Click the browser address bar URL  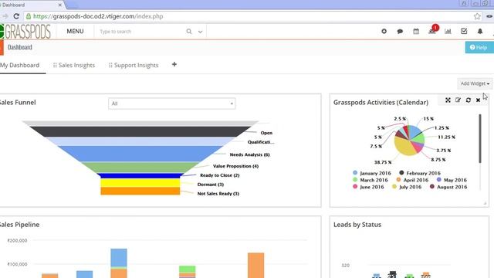[x=98, y=16]
